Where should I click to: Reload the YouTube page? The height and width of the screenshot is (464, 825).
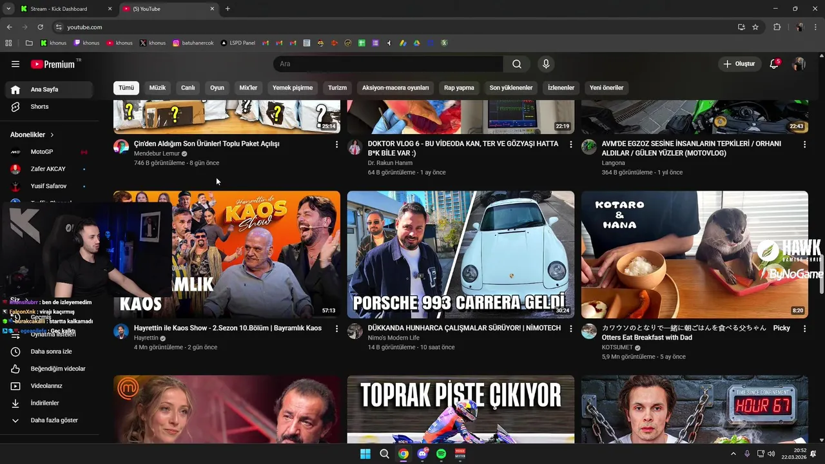pos(40,27)
